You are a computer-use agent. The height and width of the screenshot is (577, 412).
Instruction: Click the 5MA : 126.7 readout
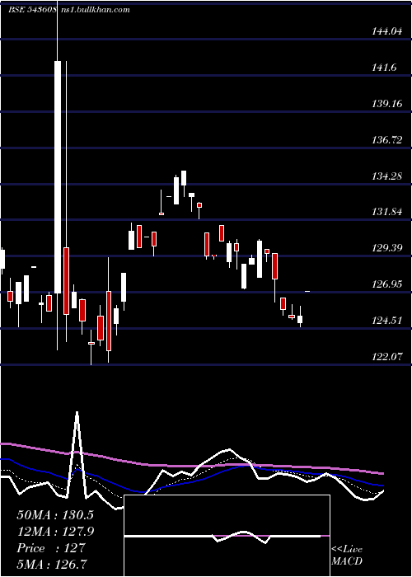52,564
